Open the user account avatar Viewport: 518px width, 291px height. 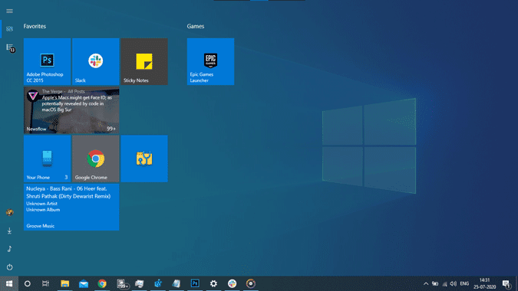(x=9, y=213)
